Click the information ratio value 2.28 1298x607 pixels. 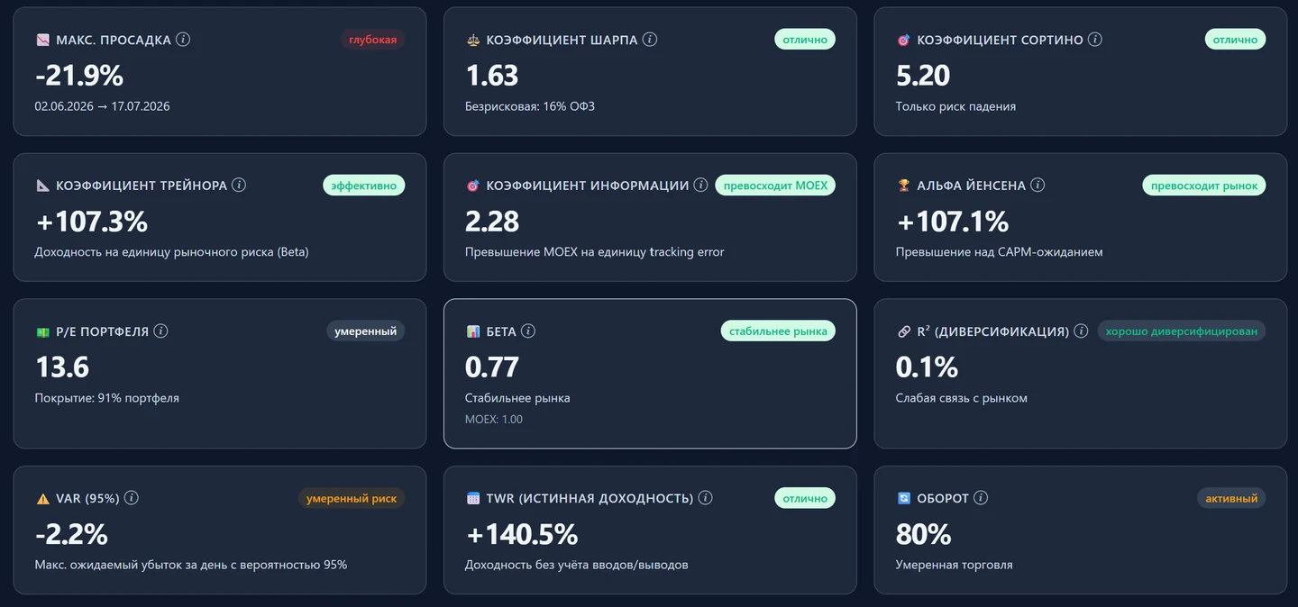click(x=492, y=222)
